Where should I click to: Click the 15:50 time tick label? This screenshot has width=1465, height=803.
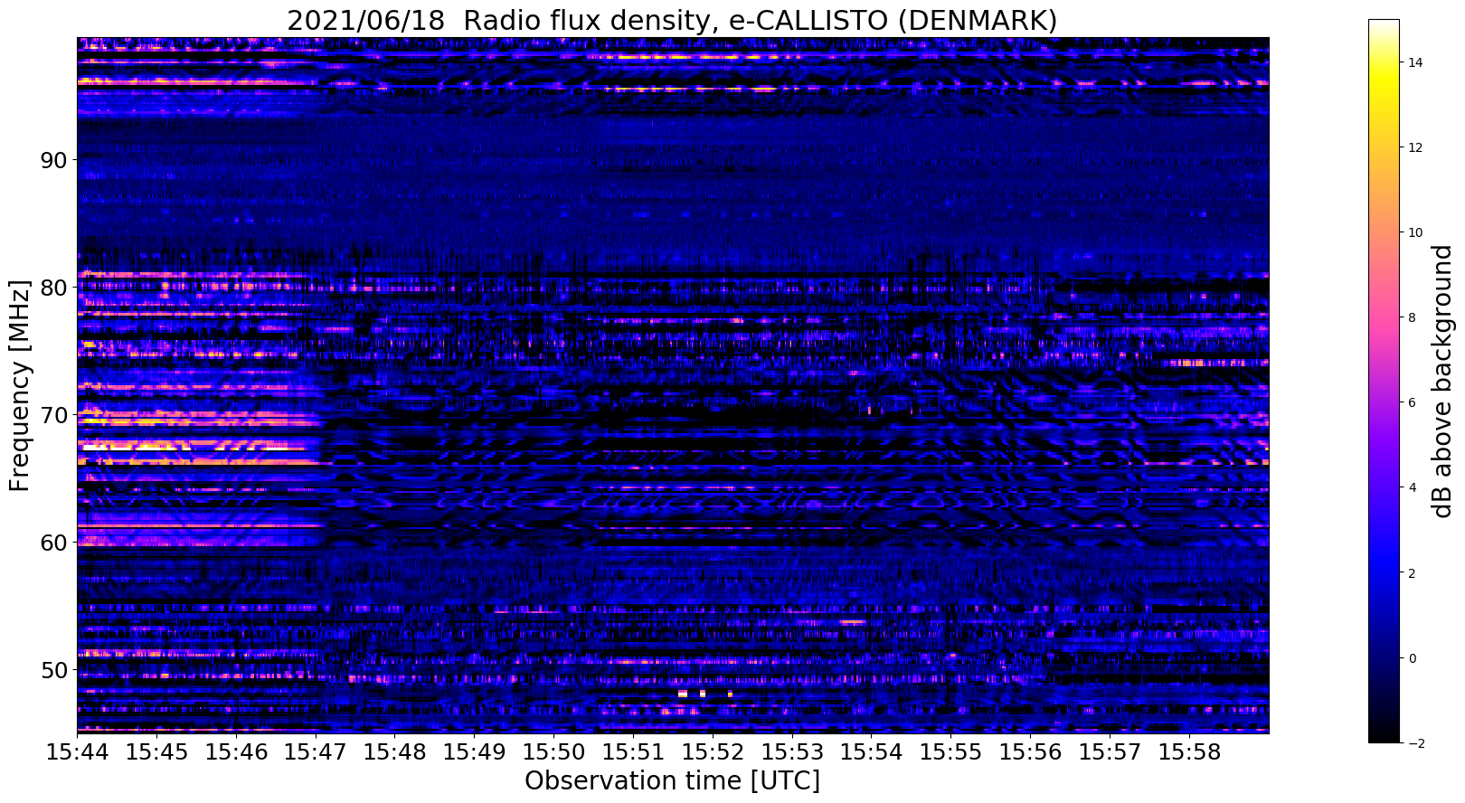pyautogui.click(x=553, y=752)
